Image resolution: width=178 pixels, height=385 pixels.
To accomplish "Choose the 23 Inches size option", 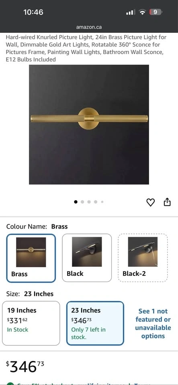I will point(95,323).
